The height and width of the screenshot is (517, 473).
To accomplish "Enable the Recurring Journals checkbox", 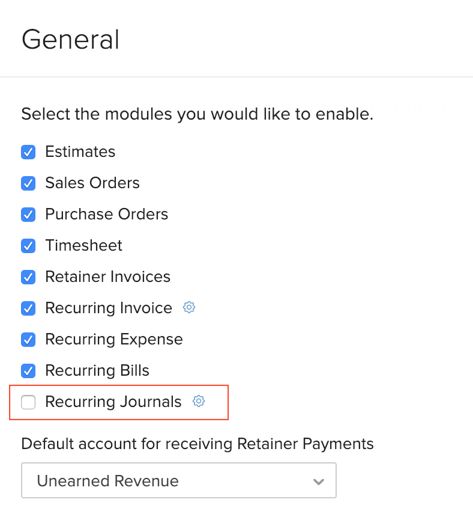I will pyautogui.click(x=28, y=402).
